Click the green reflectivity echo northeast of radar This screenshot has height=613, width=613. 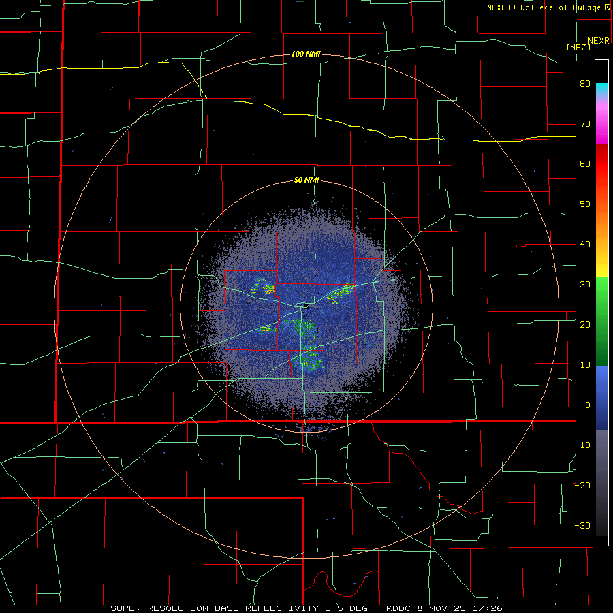point(339,292)
